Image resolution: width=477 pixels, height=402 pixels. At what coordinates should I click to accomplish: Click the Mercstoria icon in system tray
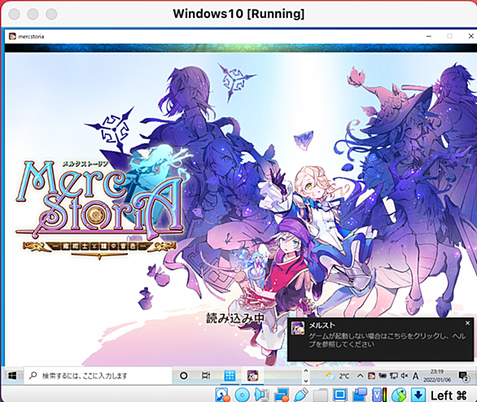371,376
